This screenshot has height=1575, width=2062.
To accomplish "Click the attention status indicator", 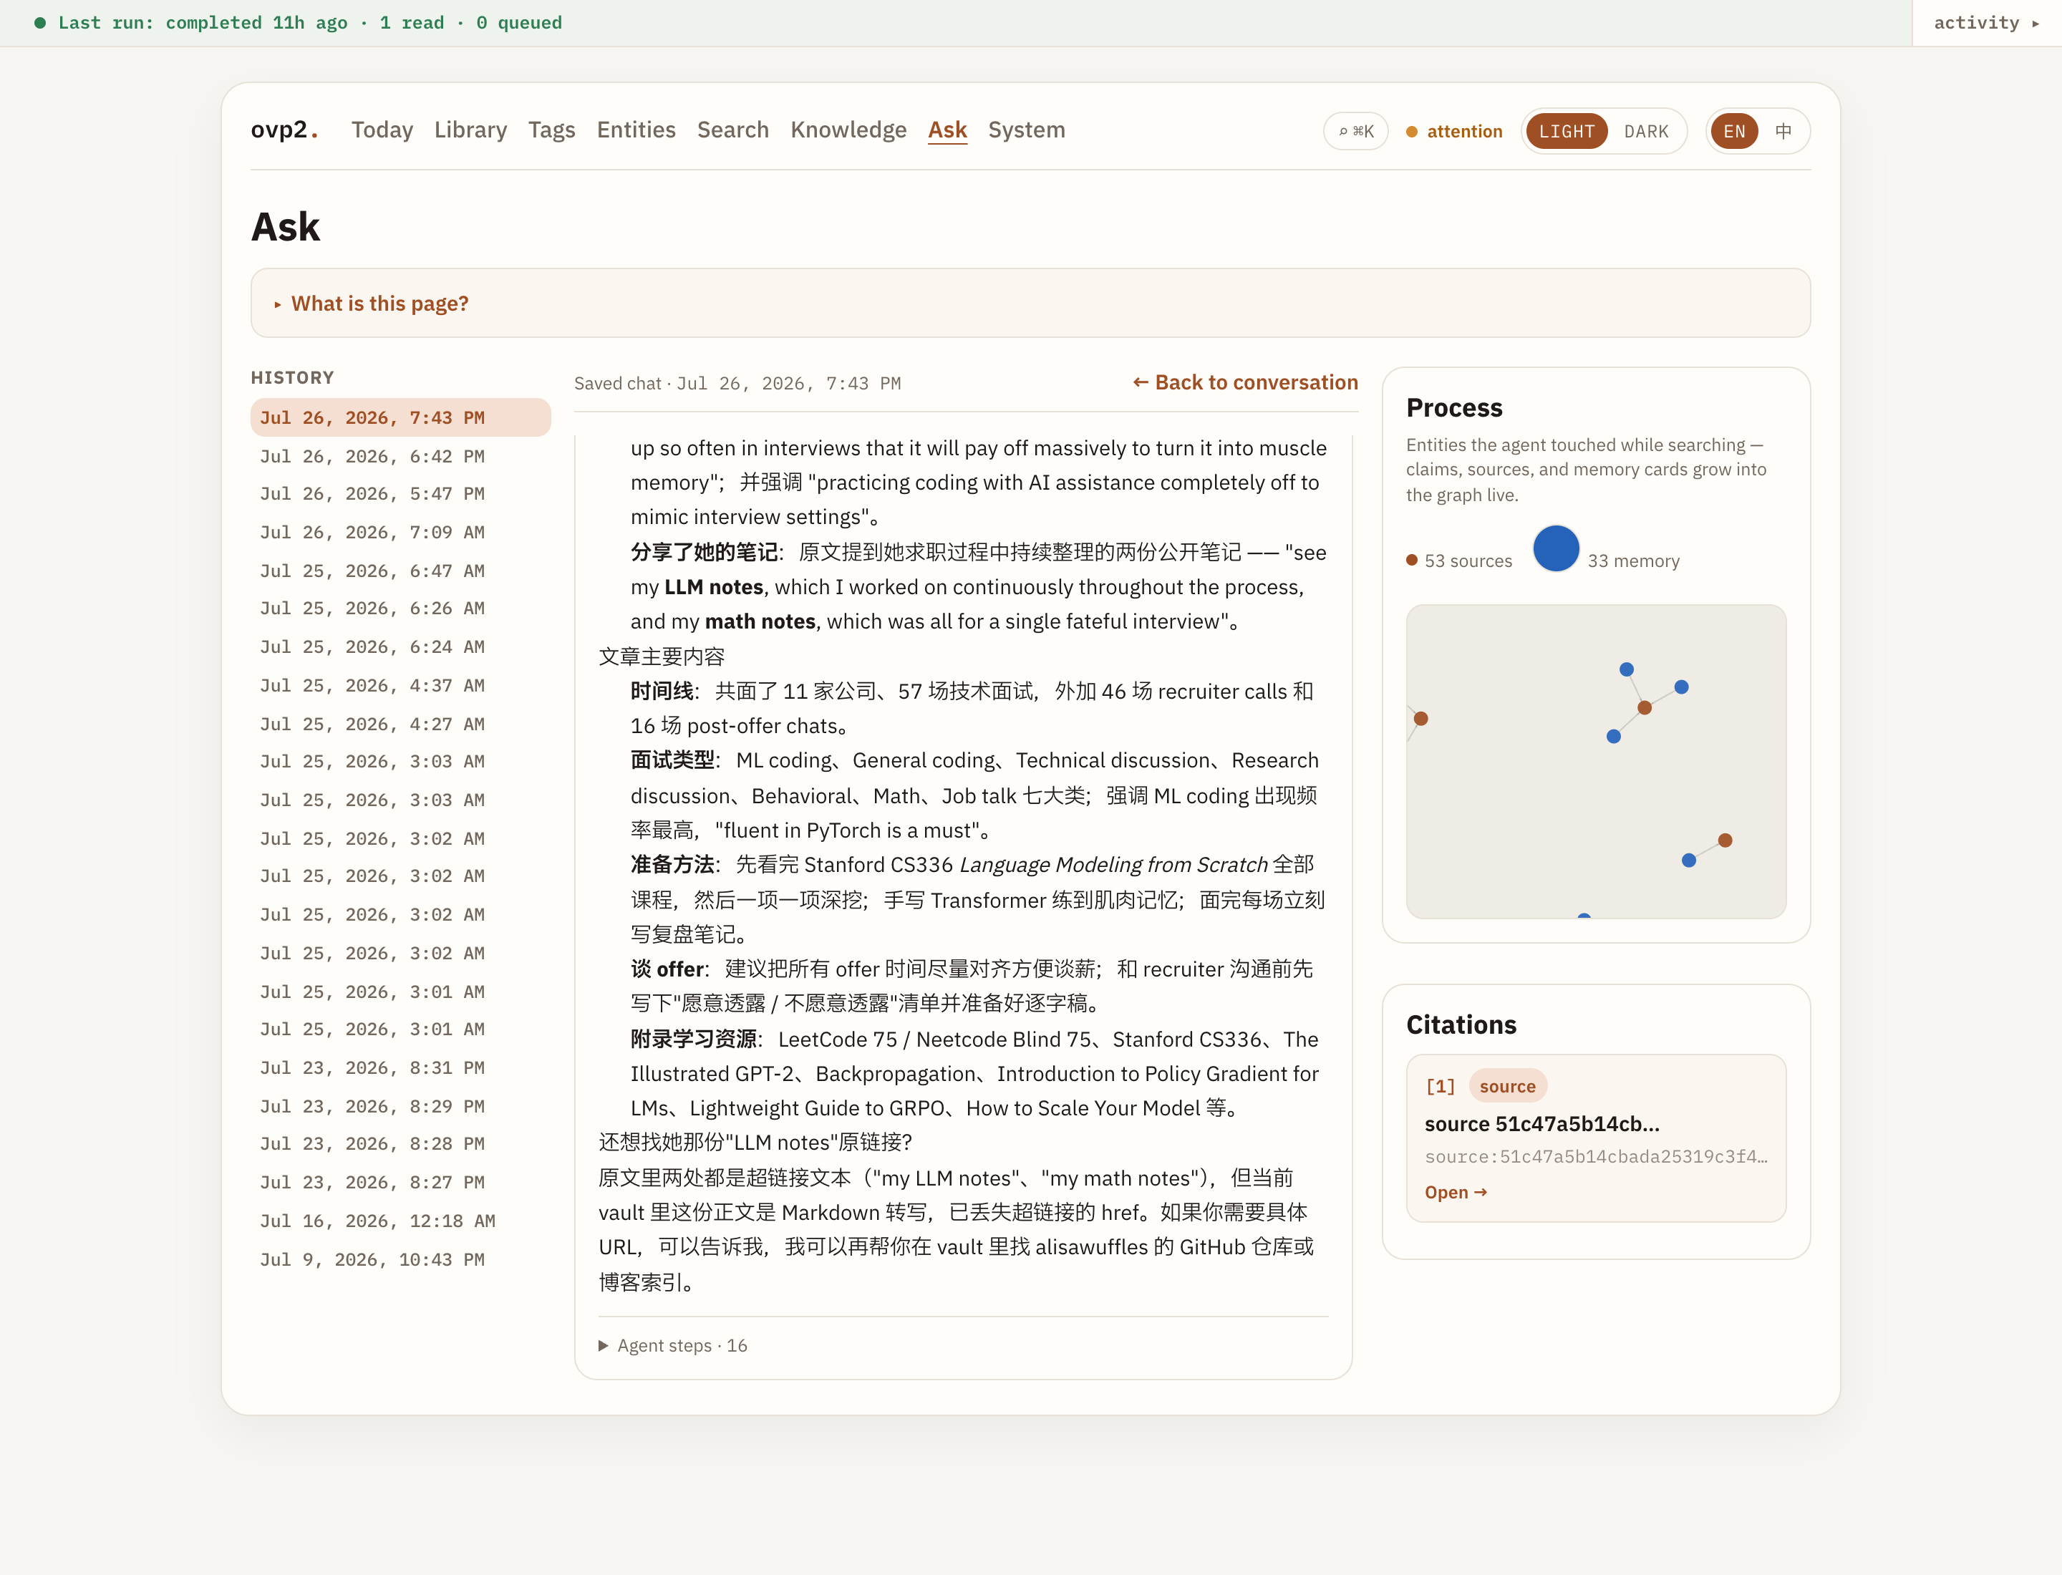I will (1453, 131).
